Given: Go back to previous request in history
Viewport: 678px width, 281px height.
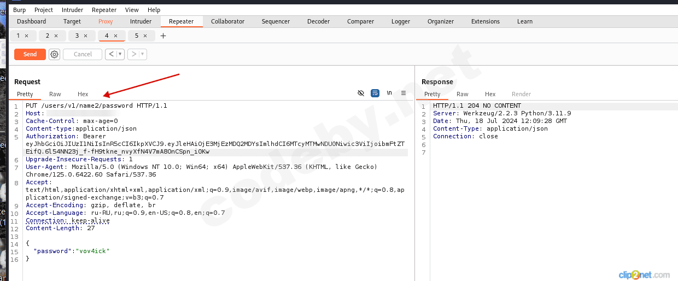Looking at the screenshot, I should coord(110,54).
